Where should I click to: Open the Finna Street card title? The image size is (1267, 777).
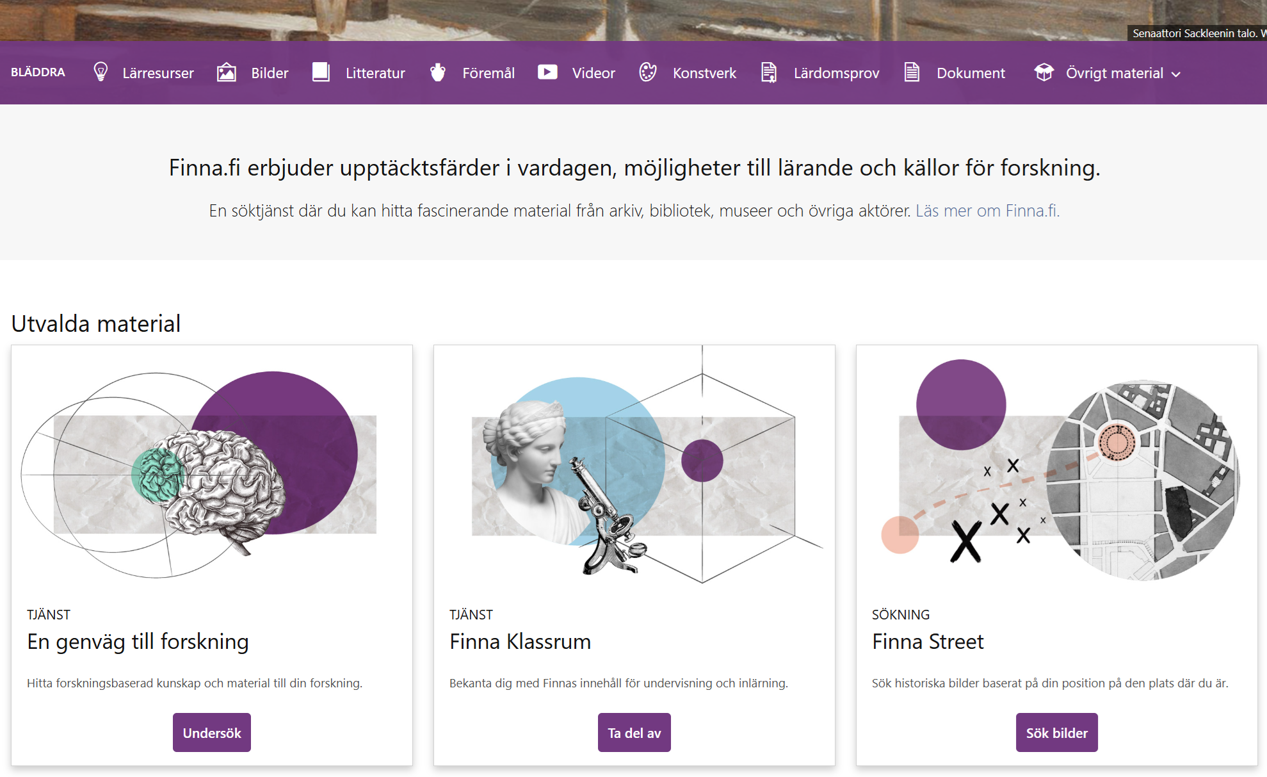(x=927, y=641)
